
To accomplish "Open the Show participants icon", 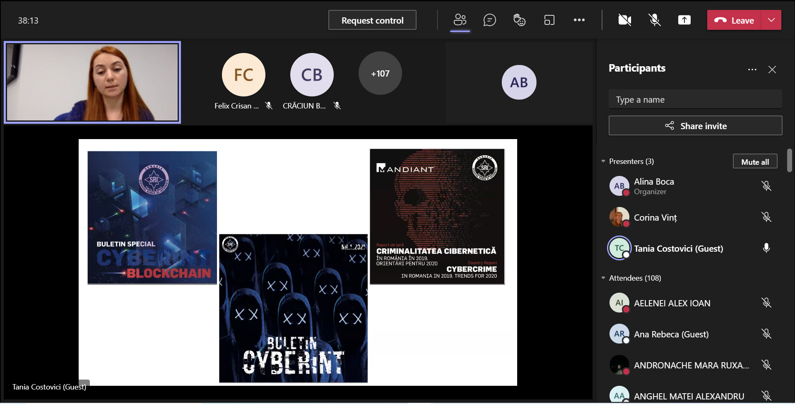I will (x=460, y=20).
